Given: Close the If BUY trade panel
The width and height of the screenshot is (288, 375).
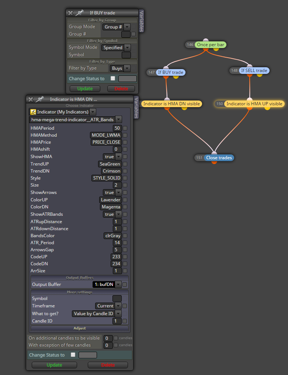Looking at the screenshot, I should [70, 13].
